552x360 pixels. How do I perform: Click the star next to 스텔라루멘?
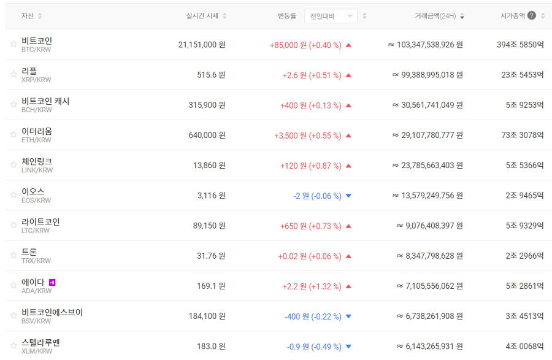point(13,346)
